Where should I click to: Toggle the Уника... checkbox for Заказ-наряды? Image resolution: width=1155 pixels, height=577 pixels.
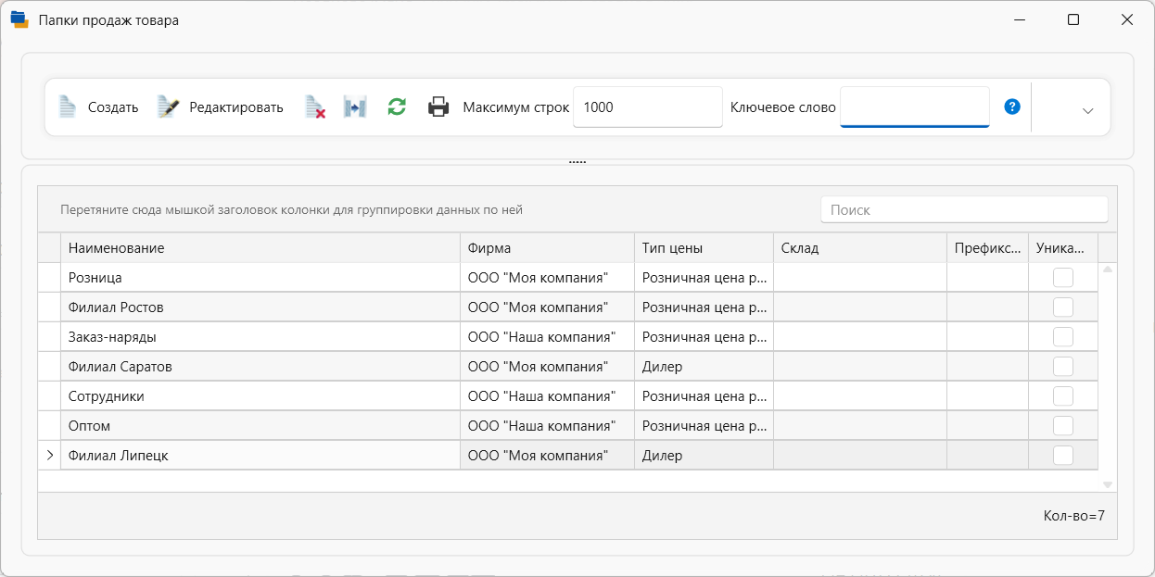click(1063, 337)
